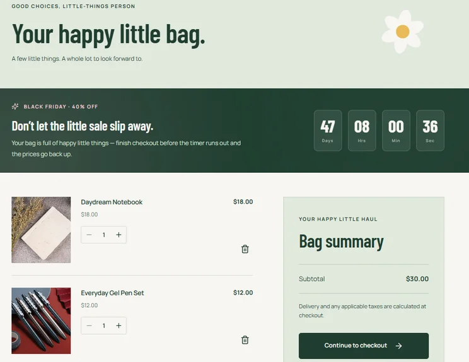Click the 00 Min countdown tile
The image size is (469, 362).
click(x=396, y=131)
